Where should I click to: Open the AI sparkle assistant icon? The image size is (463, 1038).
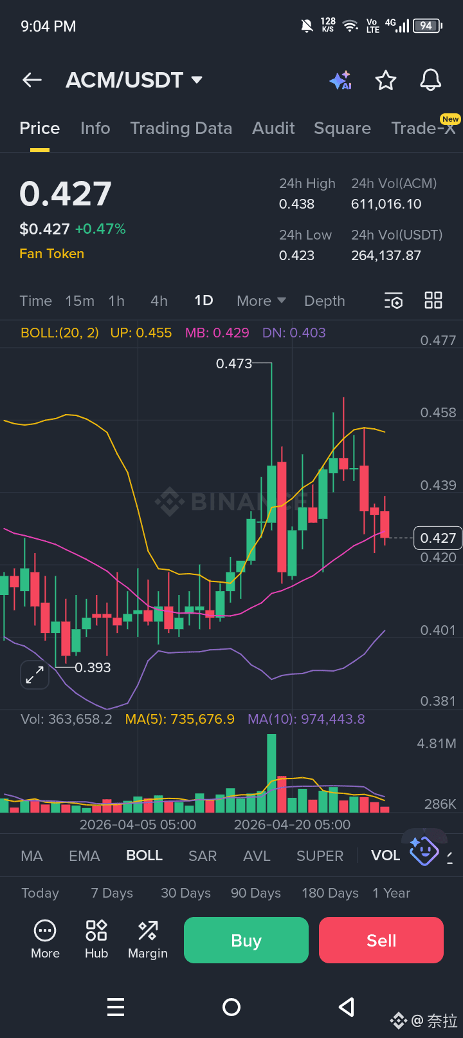tap(340, 80)
